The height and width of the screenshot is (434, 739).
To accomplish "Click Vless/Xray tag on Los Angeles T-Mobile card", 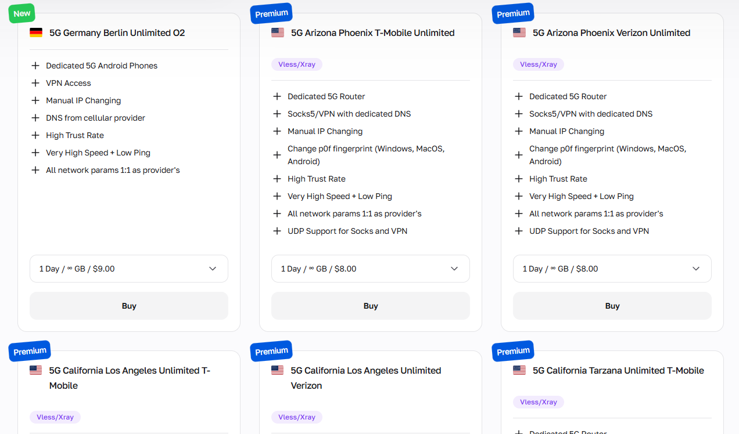I will point(55,417).
